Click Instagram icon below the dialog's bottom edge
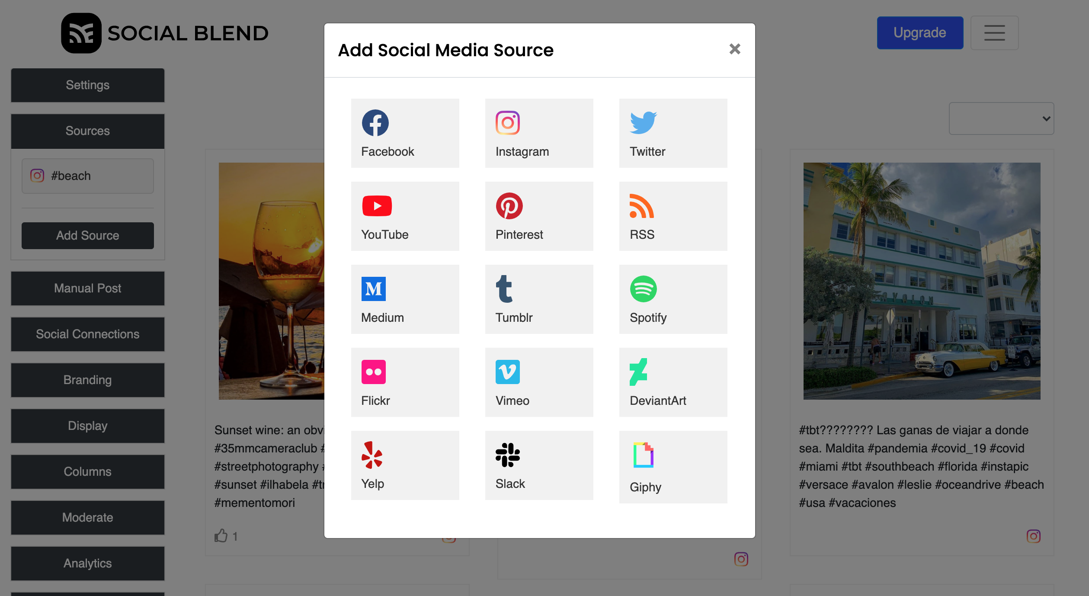 click(741, 559)
